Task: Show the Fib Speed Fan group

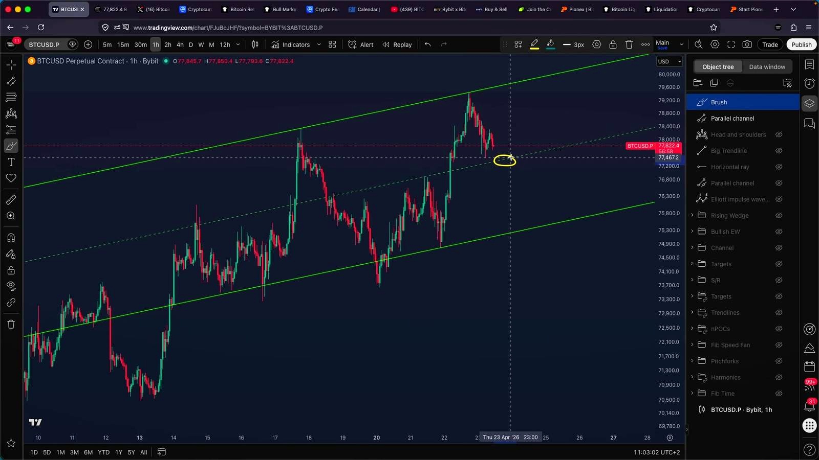Action: [x=779, y=345]
